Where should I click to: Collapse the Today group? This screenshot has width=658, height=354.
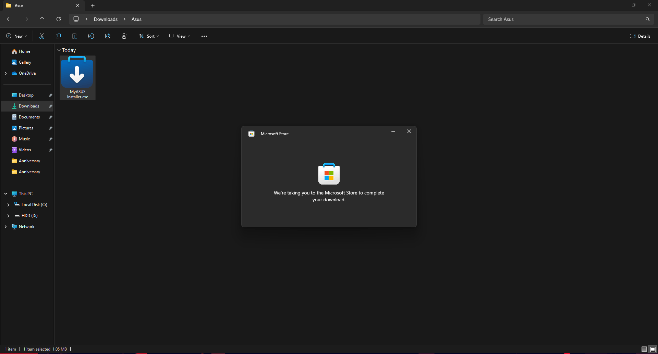coord(59,50)
